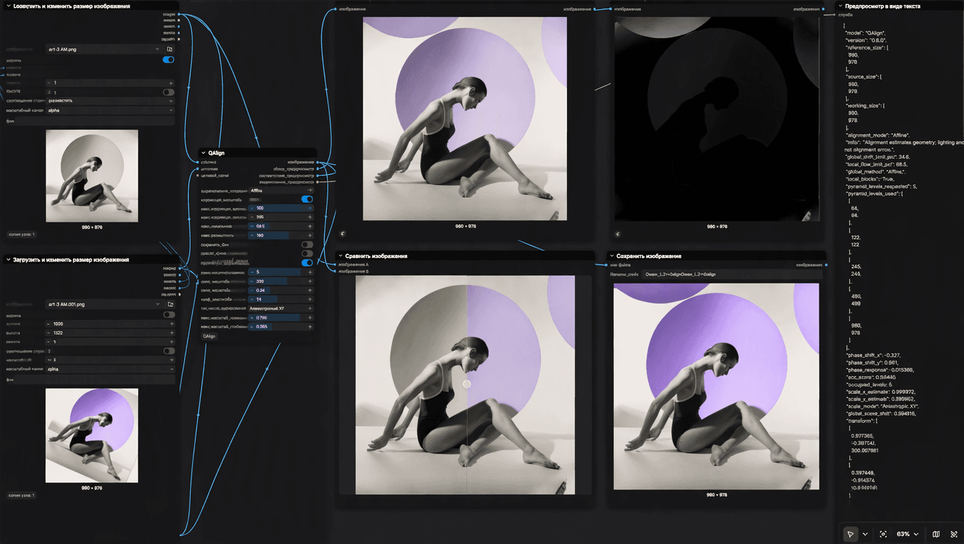Click the "phase_shift_x" line in text preview
The image size is (964, 544).
pos(875,355)
